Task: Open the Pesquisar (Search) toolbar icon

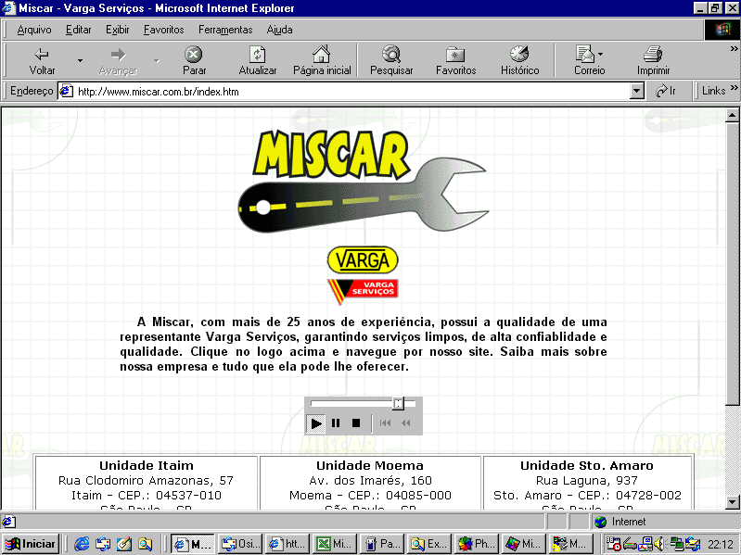Action: (391, 55)
